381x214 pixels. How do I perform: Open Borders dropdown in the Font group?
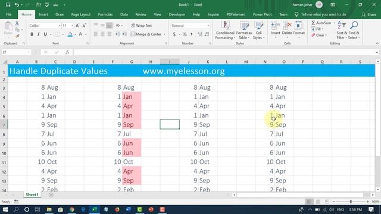tap(63, 34)
